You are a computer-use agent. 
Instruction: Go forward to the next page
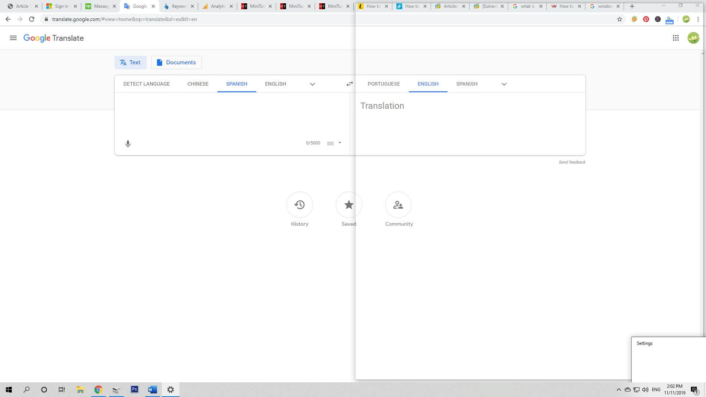pos(20,19)
